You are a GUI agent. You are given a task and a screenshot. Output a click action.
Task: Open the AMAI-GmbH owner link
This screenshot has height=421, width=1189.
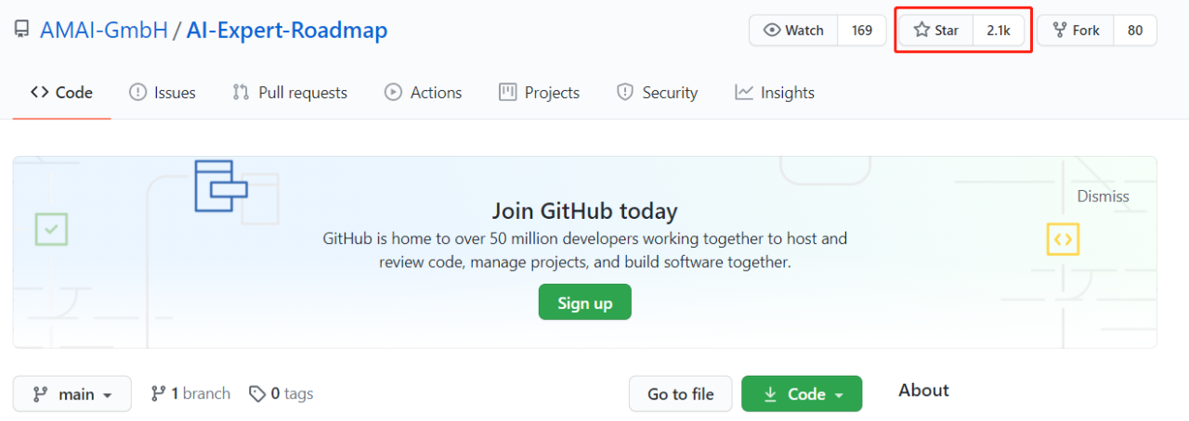(x=104, y=30)
